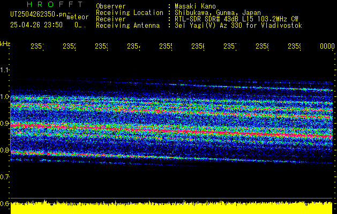
Task: Click the HROFFT title text
Action: pyautogui.click(x=55, y=4)
